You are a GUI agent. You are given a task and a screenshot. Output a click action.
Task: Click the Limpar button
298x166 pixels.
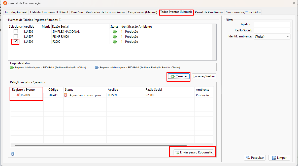pos(279,158)
